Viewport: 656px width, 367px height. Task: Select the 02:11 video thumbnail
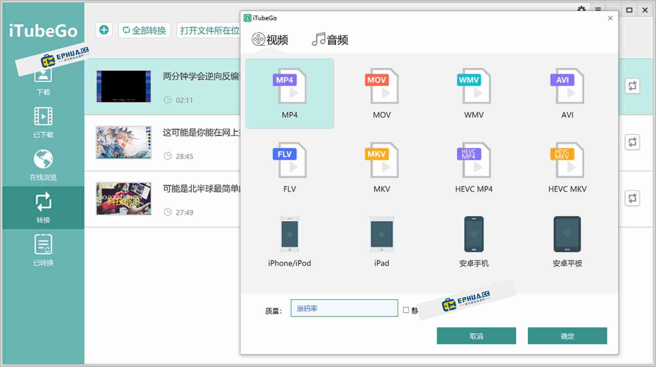(124, 86)
